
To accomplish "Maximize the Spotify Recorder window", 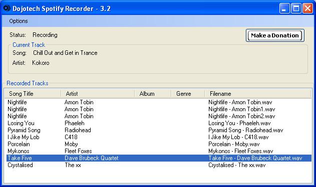I will click(296, 8).
